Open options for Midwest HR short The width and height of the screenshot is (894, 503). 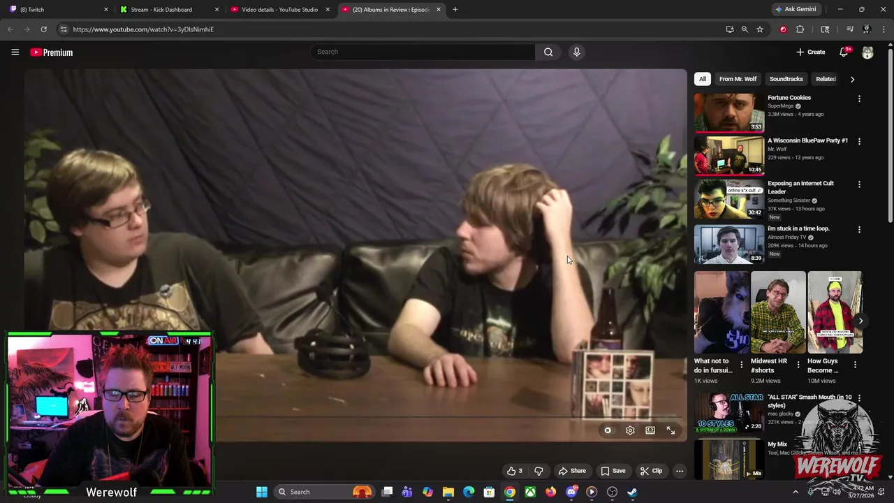pyautogui.click(x=798, y=365)
